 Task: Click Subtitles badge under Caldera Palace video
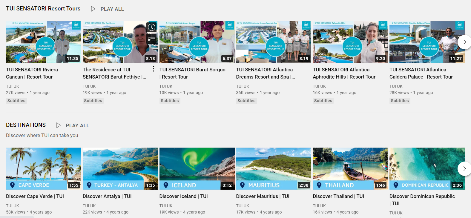click(x=400, y=101)
